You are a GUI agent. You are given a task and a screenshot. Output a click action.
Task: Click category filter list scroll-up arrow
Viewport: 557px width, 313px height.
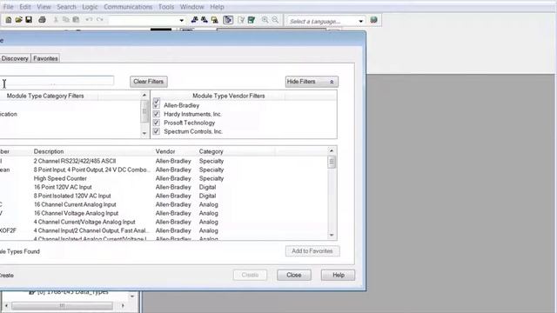144,95
